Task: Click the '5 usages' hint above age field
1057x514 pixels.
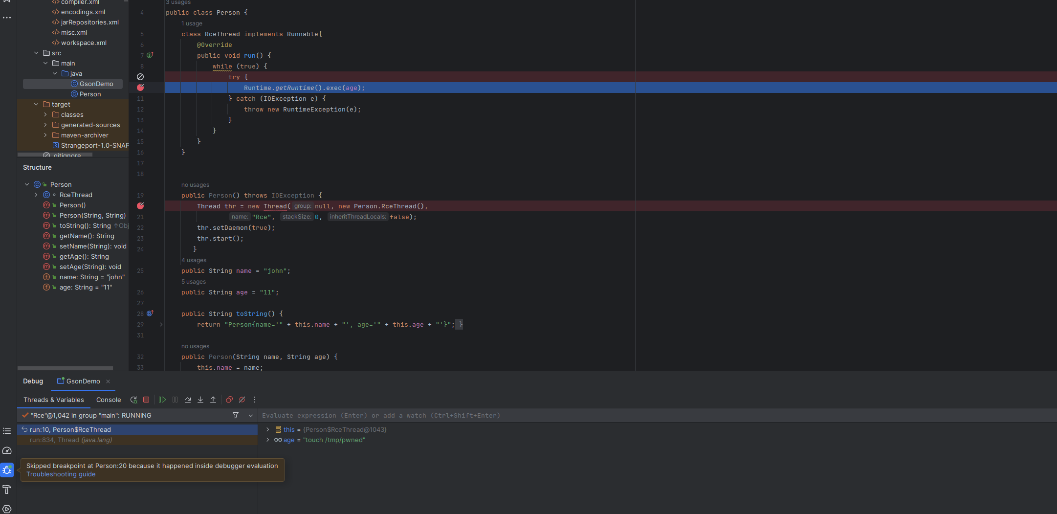Action: point(194,282)
